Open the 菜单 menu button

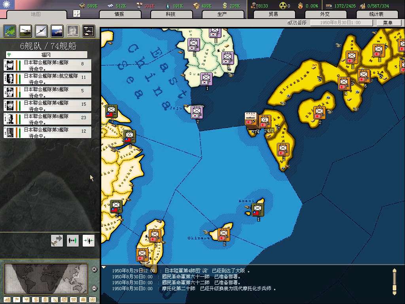pos(388,23)
